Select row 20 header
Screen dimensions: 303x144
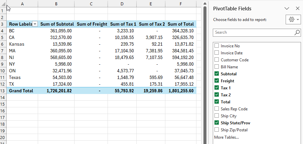pos(3,137)
